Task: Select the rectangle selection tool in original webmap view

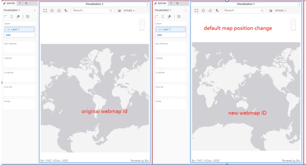Action: pyautogui.click(x=45, y=10)
